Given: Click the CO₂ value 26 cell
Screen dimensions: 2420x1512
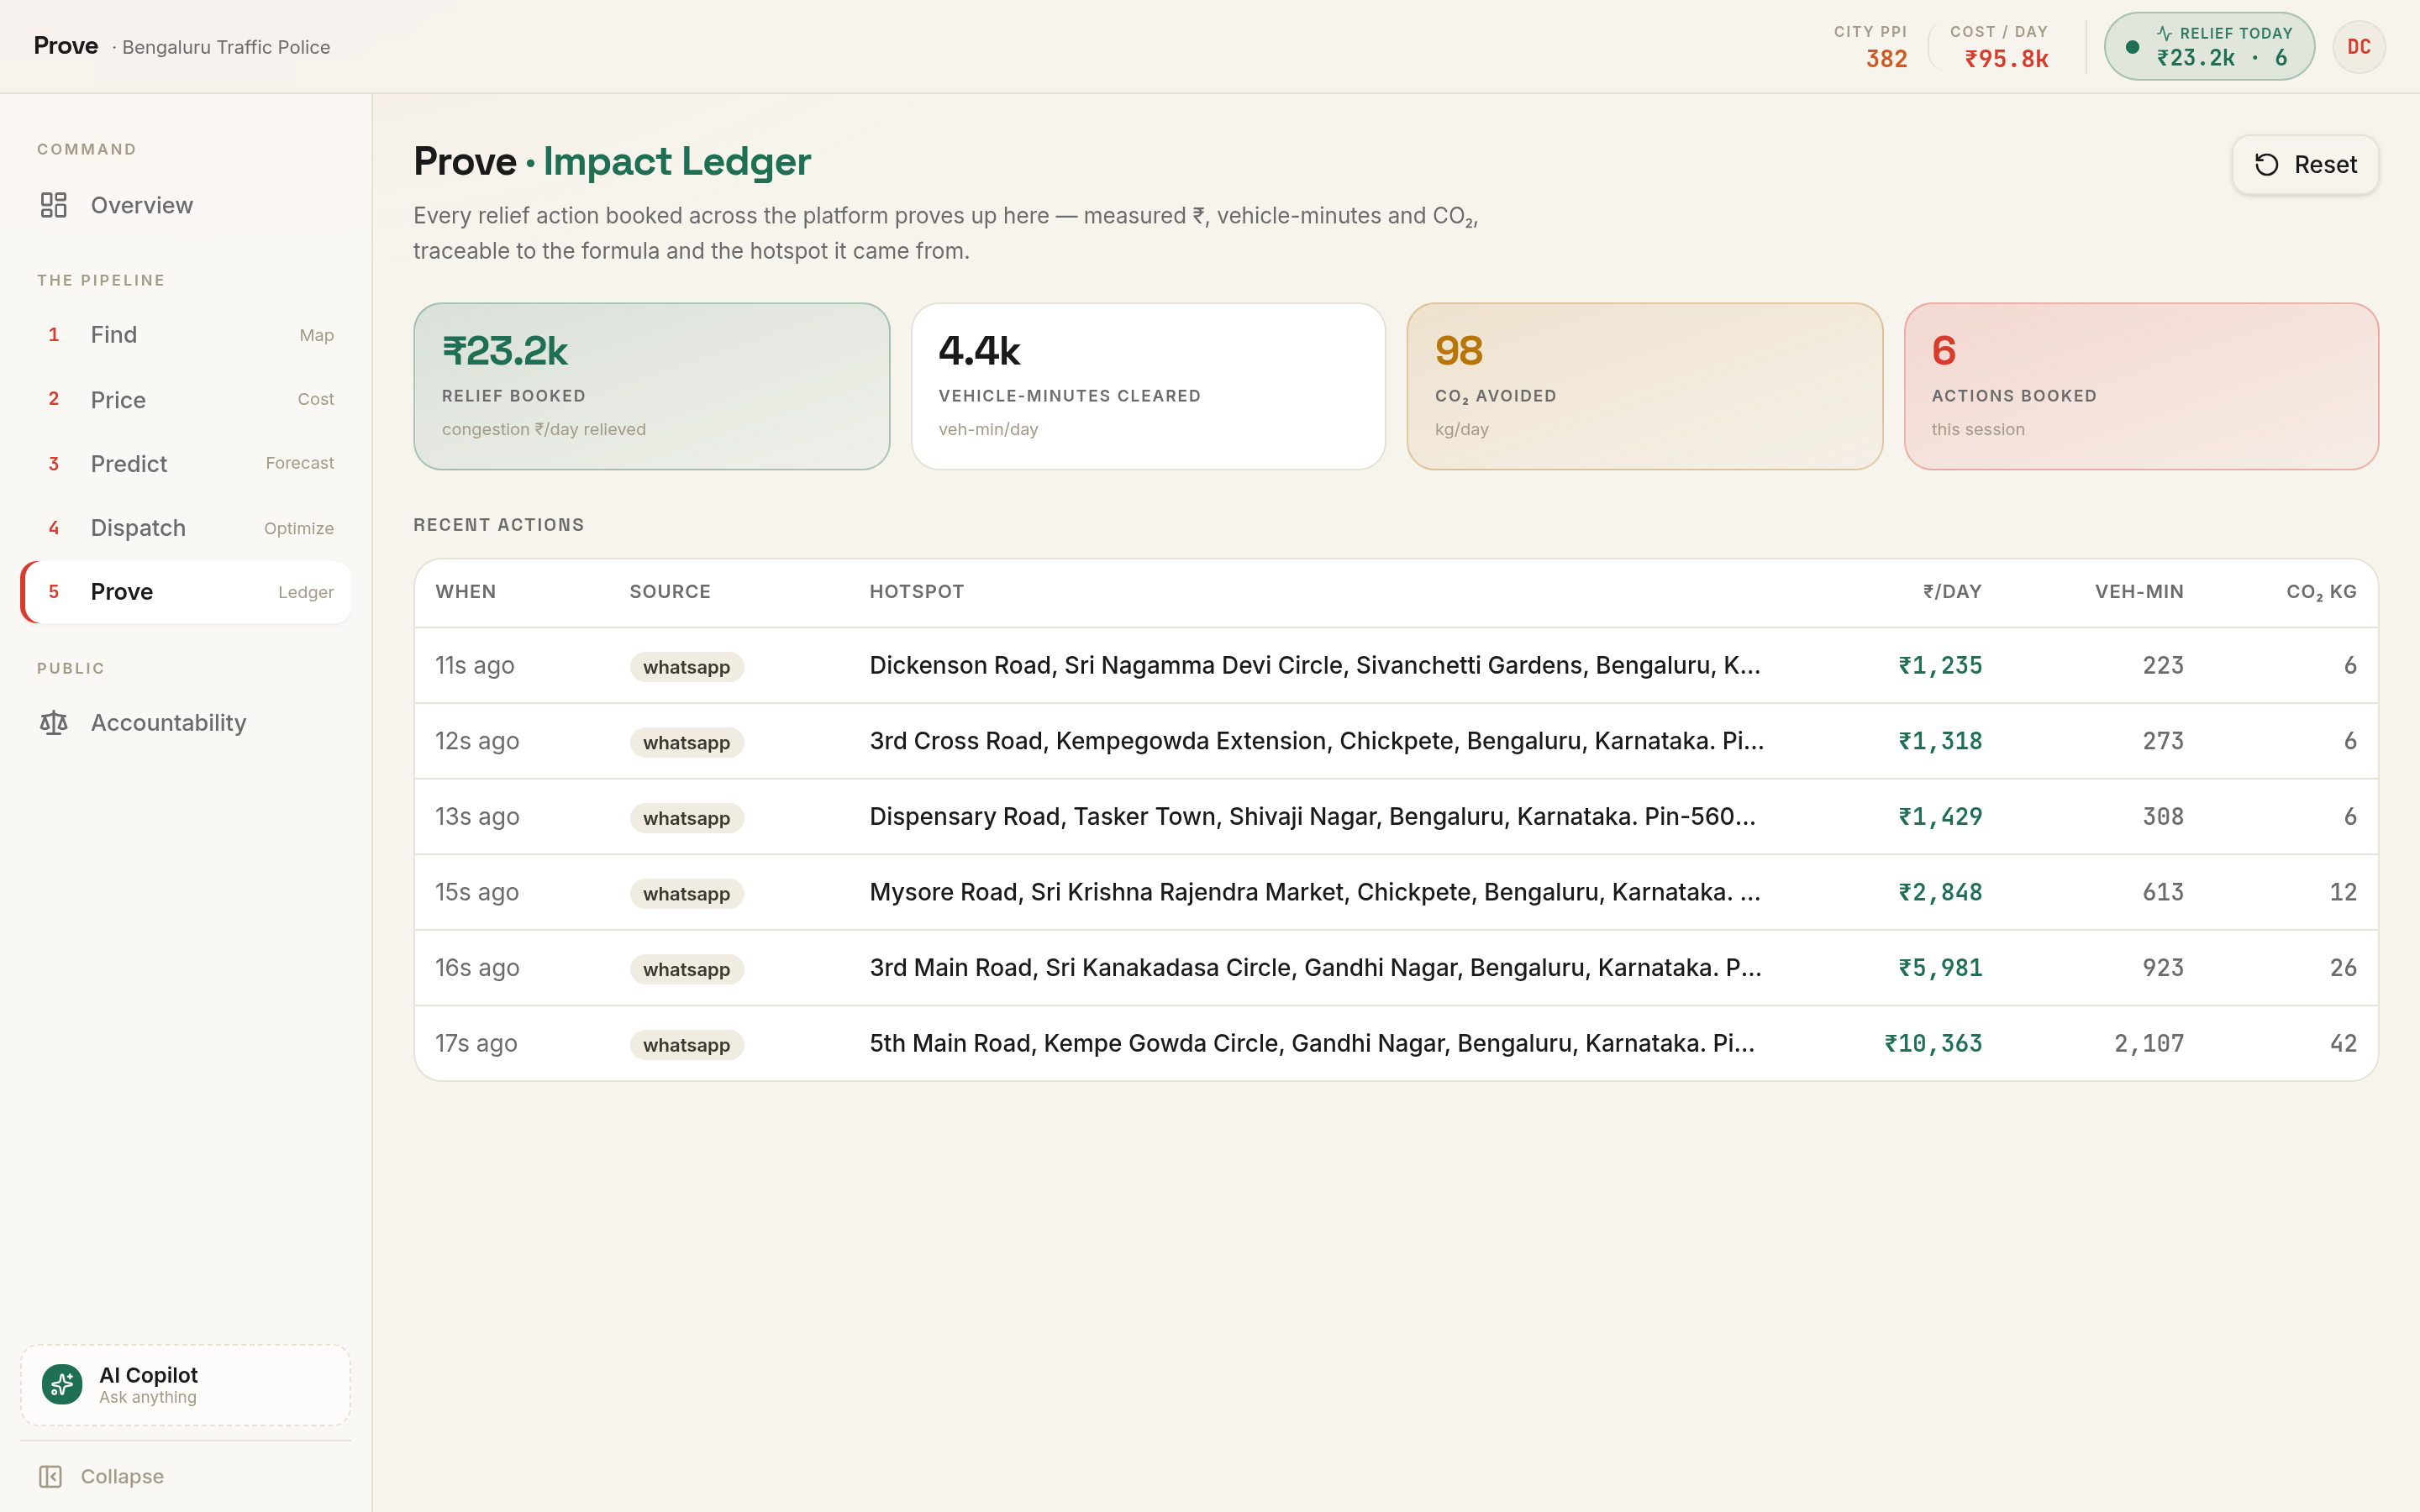Looking at the screenshot, I should [2343, 968].
